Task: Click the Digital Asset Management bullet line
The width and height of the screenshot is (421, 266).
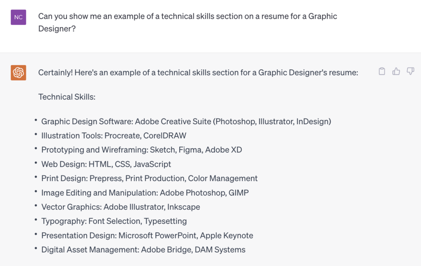Action: click(143, 250)
